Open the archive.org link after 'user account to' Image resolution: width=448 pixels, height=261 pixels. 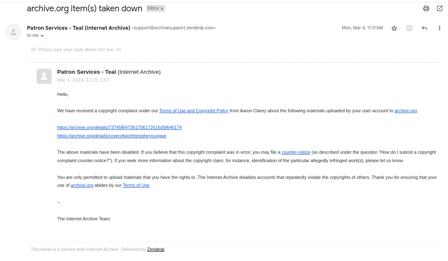(x=406, y=111)
